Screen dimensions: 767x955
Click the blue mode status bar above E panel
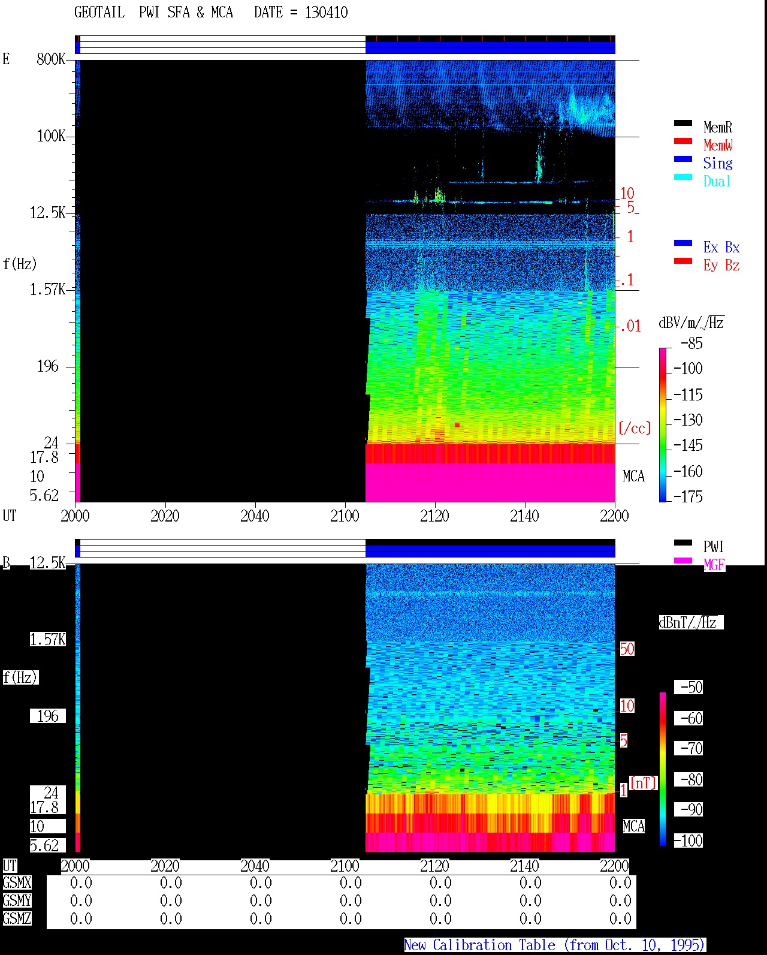click(x=490, y=47)
